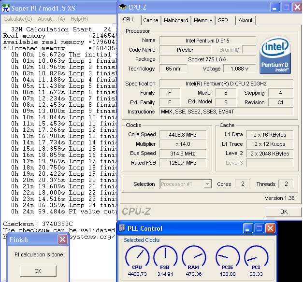Click the Super PI / mod1.5 XS title bar
The height and width of the screenshot is (282, 303).
[x=58, y=8]
